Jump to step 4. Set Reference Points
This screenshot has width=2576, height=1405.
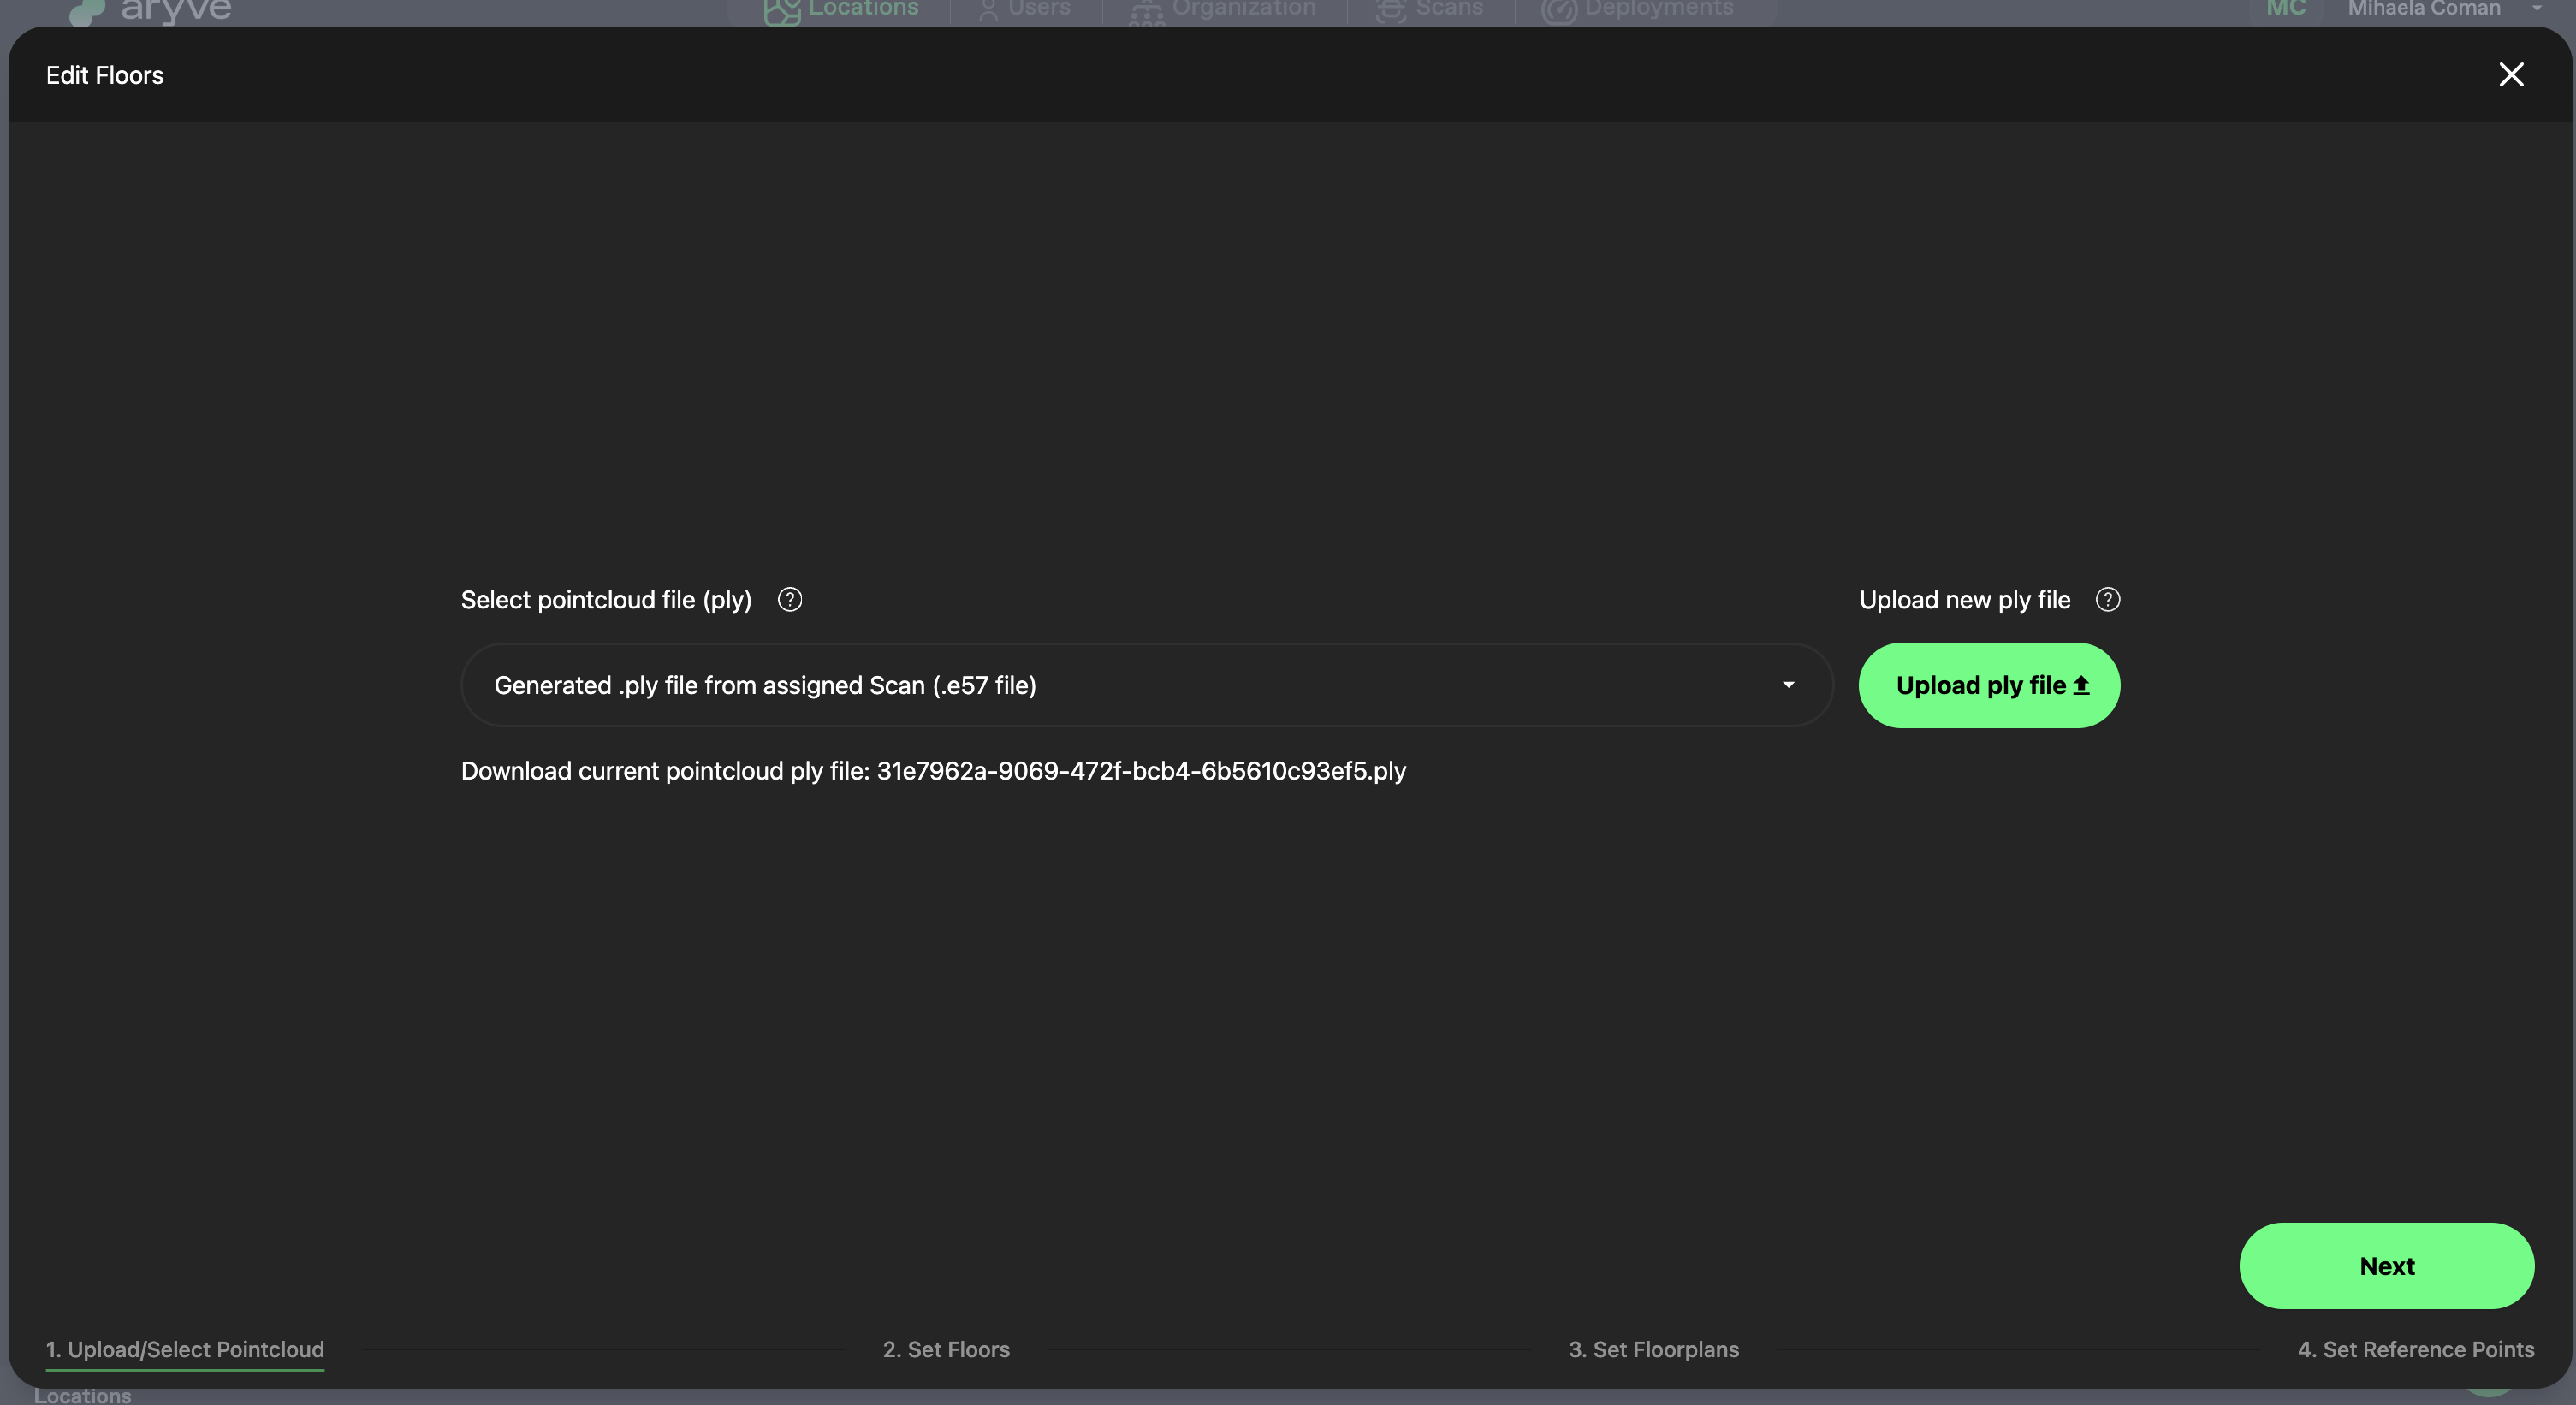[x=2415, y=1349]
